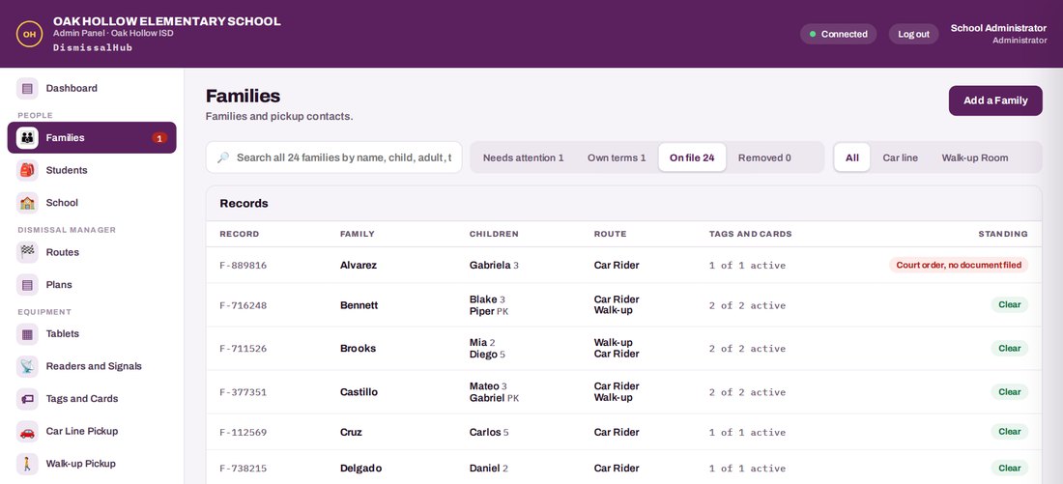
Task: Open the Bennett family record
Action: (623, 305)
